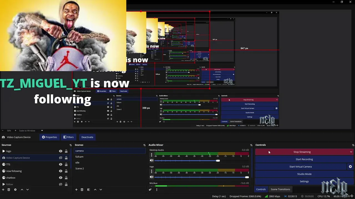Mute Desktop Audio speaker icon
This screenshot has height=199, width=355.
coord(151,160)
